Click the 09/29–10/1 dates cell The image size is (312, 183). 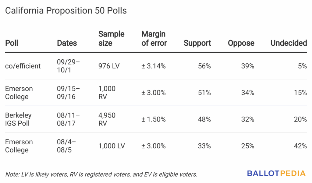(68, 66)
